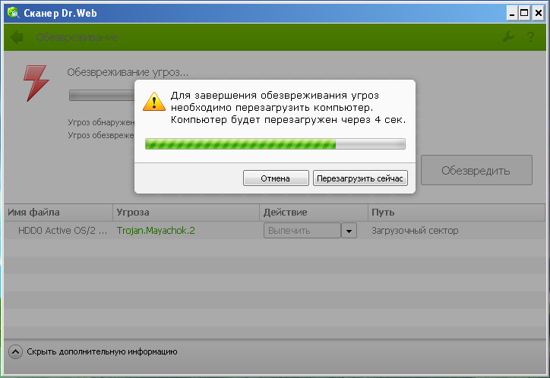Click the 'Обезвреживание' header title

pos(77,37)
